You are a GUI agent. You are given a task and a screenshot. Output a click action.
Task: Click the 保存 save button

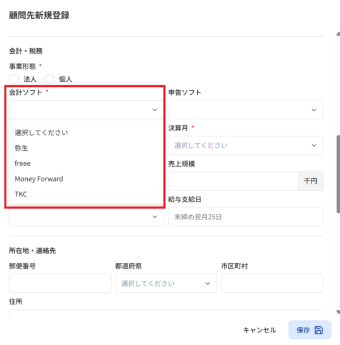[x=309, y=330]
